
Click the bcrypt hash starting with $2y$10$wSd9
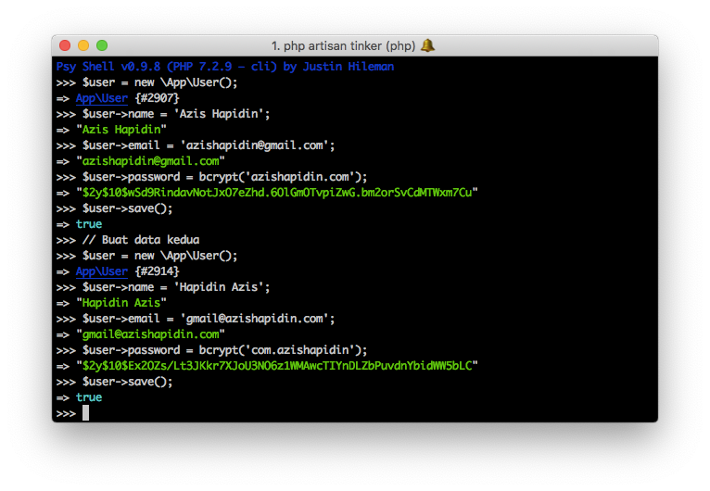[277, 193]
